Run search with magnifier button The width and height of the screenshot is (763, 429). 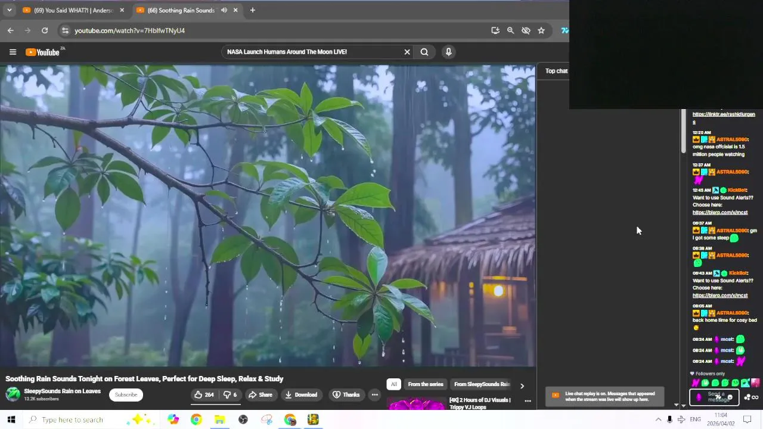(x=424, y=52)
